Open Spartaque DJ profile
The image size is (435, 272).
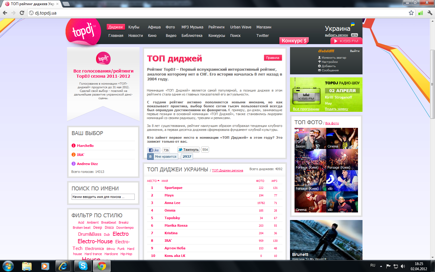pyautogui.click(x=173, y=188)
